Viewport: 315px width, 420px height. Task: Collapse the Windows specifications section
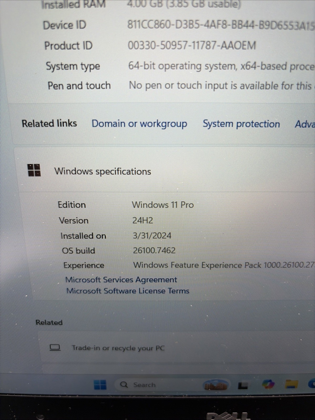tap(167, 171)
